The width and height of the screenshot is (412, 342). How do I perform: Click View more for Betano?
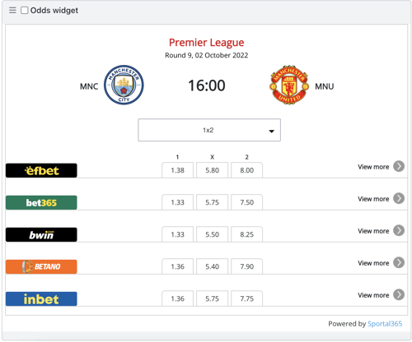[x=373, y=263]
